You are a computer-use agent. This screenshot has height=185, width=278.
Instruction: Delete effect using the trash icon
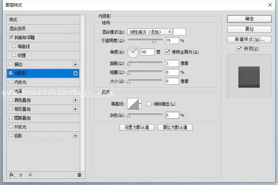(x=79, y=175)
